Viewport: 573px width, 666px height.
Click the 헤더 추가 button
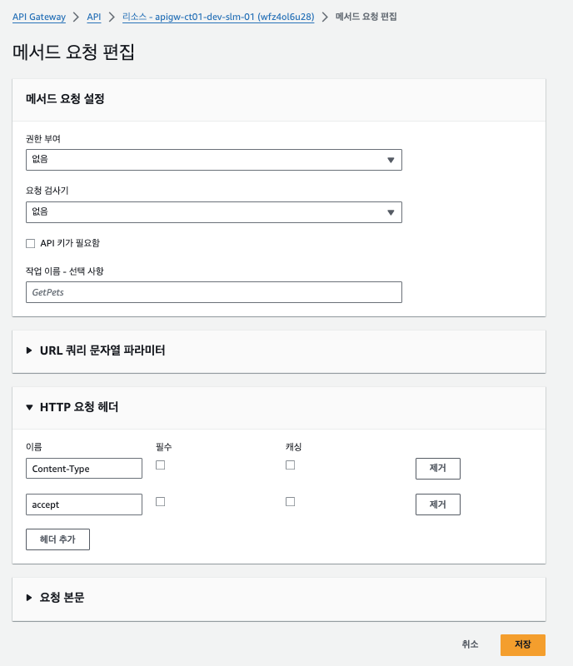57,539
